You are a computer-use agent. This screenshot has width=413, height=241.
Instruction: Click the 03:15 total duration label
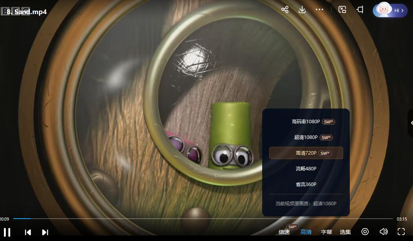[x=402, y=219]
